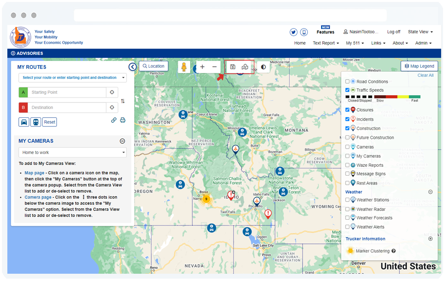Image resolution: width=445 pixels, height=285 pixels.
Task: Disable the Incidents layer checkbox
Action: (347, 119)
